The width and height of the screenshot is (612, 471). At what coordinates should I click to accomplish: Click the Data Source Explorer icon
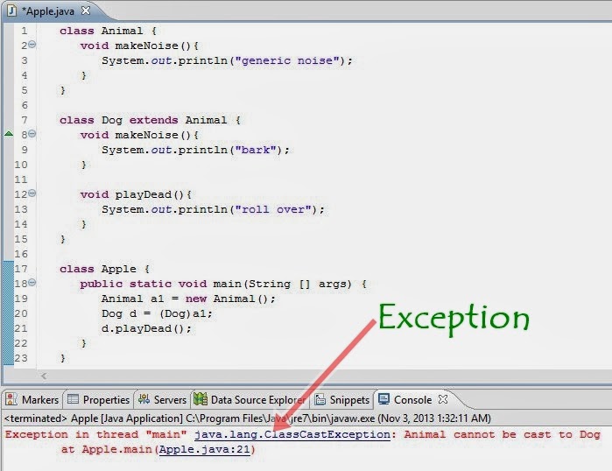click(x=200, y=399)
